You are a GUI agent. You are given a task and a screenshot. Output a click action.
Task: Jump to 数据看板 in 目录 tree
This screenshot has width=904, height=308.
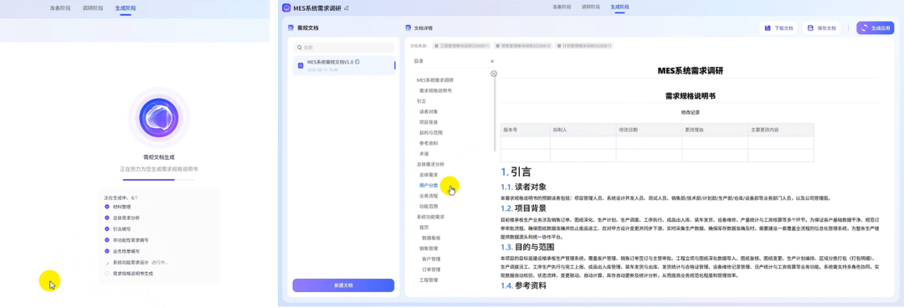point(431,238)
